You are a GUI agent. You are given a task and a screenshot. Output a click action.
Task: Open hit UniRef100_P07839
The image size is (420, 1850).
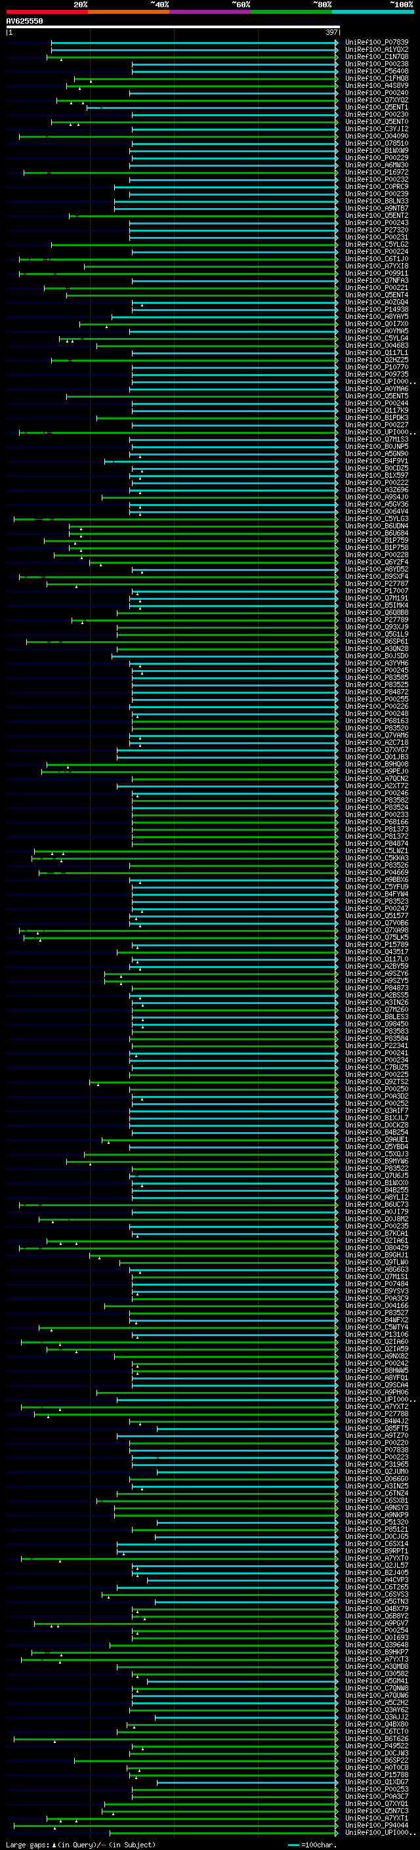[x=376, y=43]
